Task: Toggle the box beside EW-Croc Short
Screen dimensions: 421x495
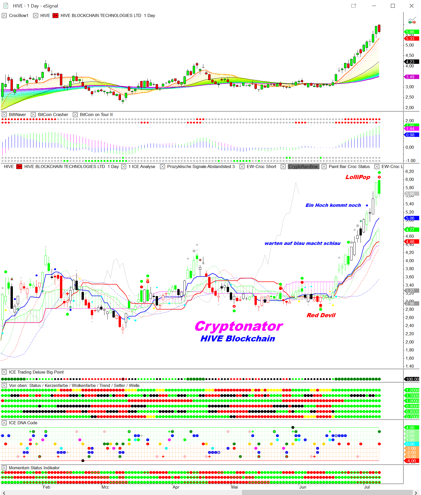Action: point(242,166)
